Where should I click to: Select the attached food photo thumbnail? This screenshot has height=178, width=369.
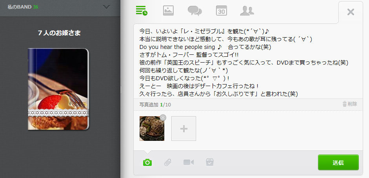pyautogui.click(x=152, y=128)
